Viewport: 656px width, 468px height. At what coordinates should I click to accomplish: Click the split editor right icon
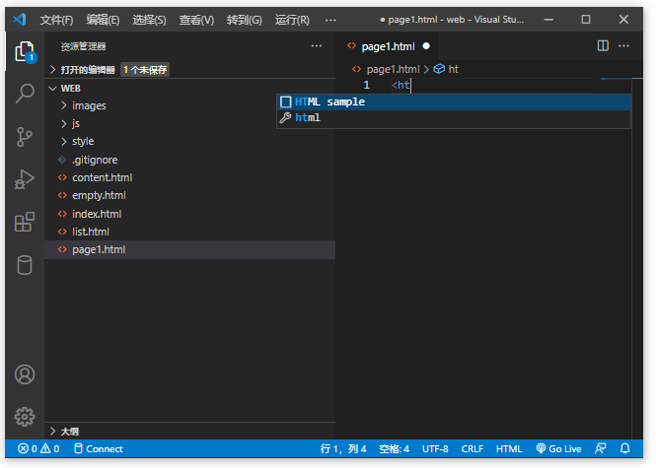click(x=603, y=45)
